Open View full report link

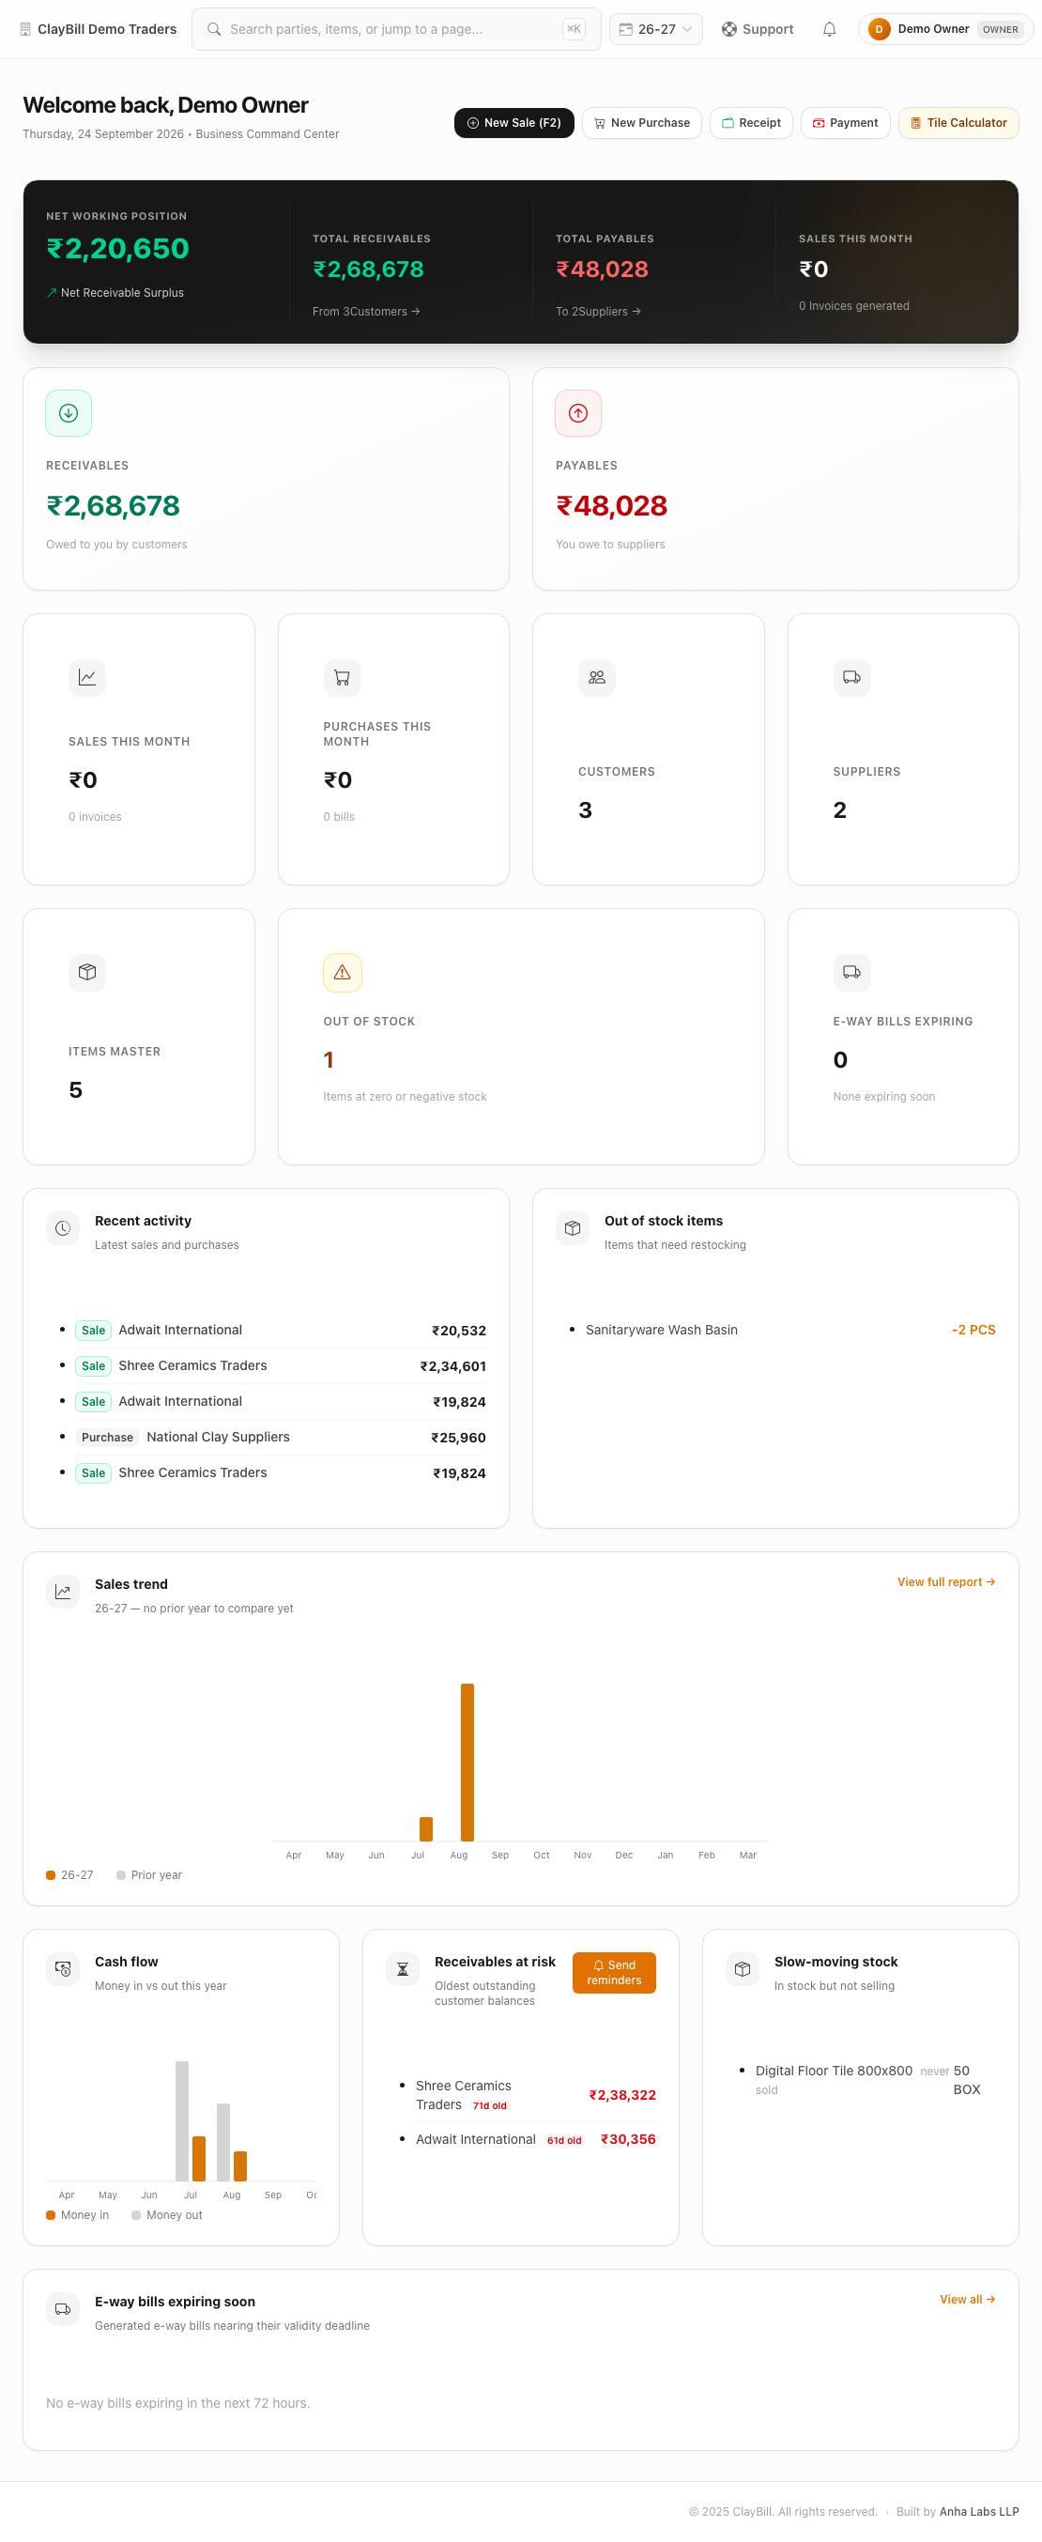946,1582
